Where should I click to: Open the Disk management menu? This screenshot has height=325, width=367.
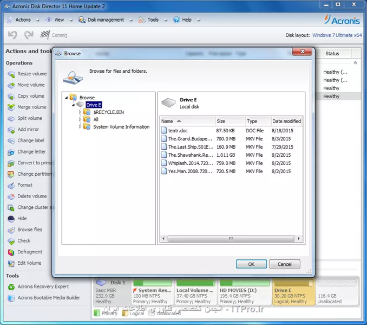pos(106,20)
